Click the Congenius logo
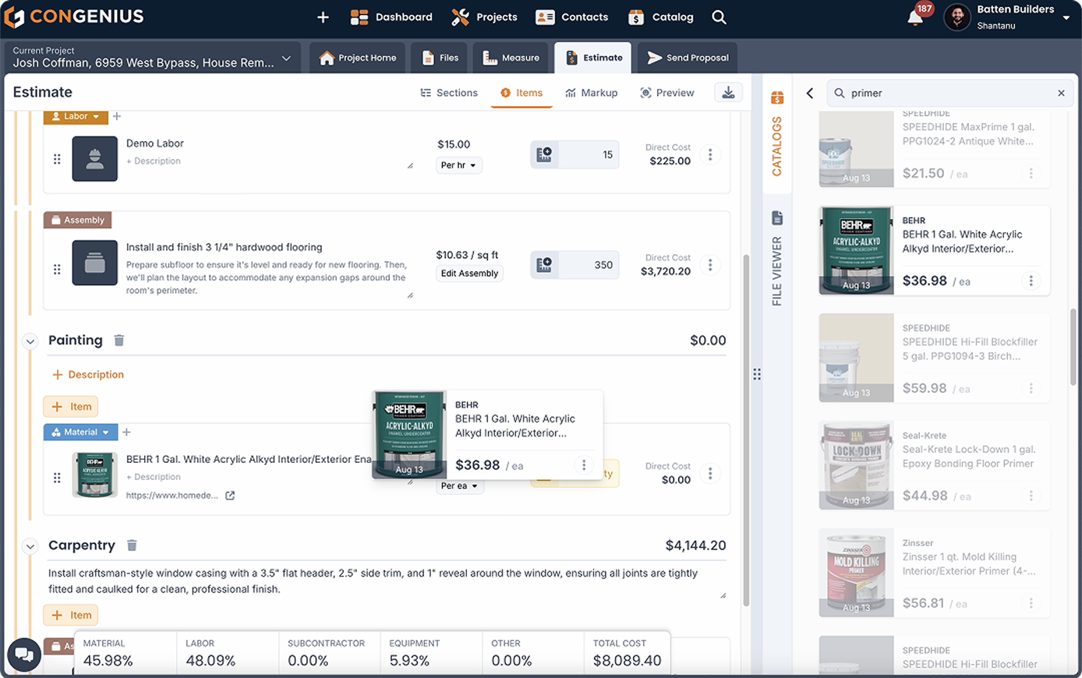Screen dimensions: 1082x678 coord(75,16)
